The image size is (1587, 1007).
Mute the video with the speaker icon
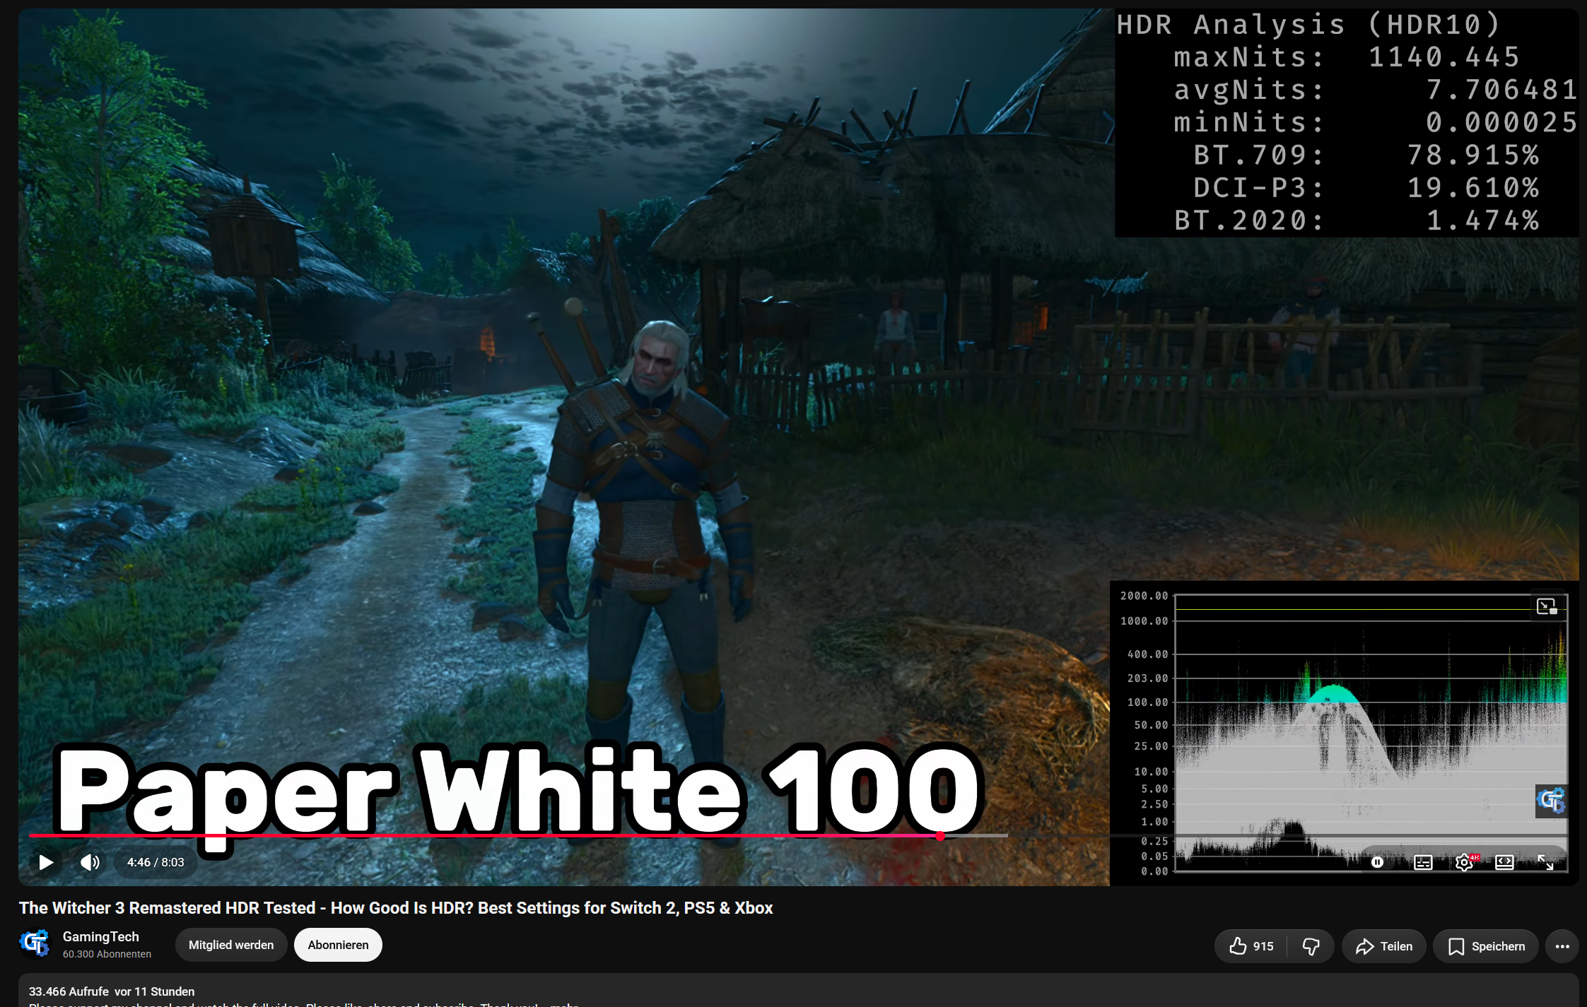(90, 862)
